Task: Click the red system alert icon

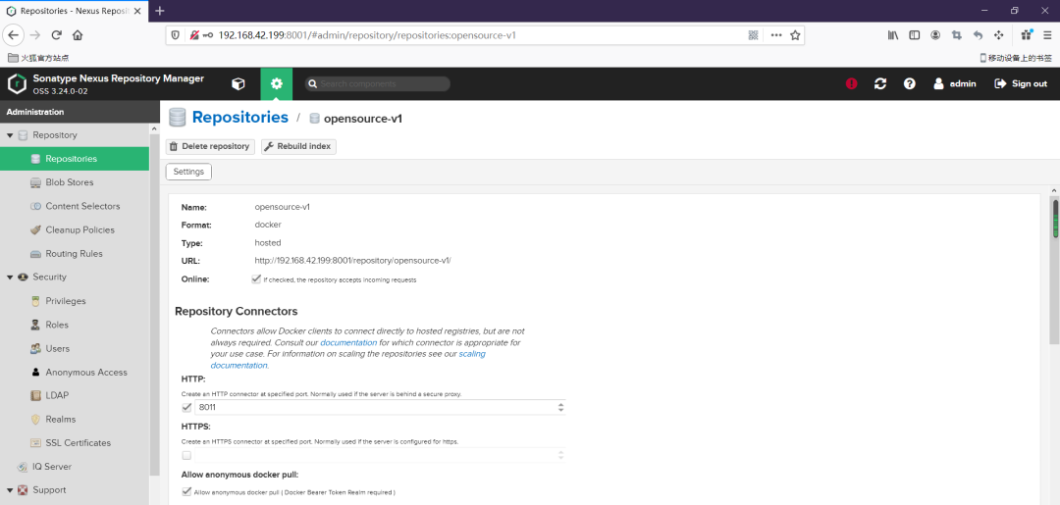Action: tap(851, 83)
